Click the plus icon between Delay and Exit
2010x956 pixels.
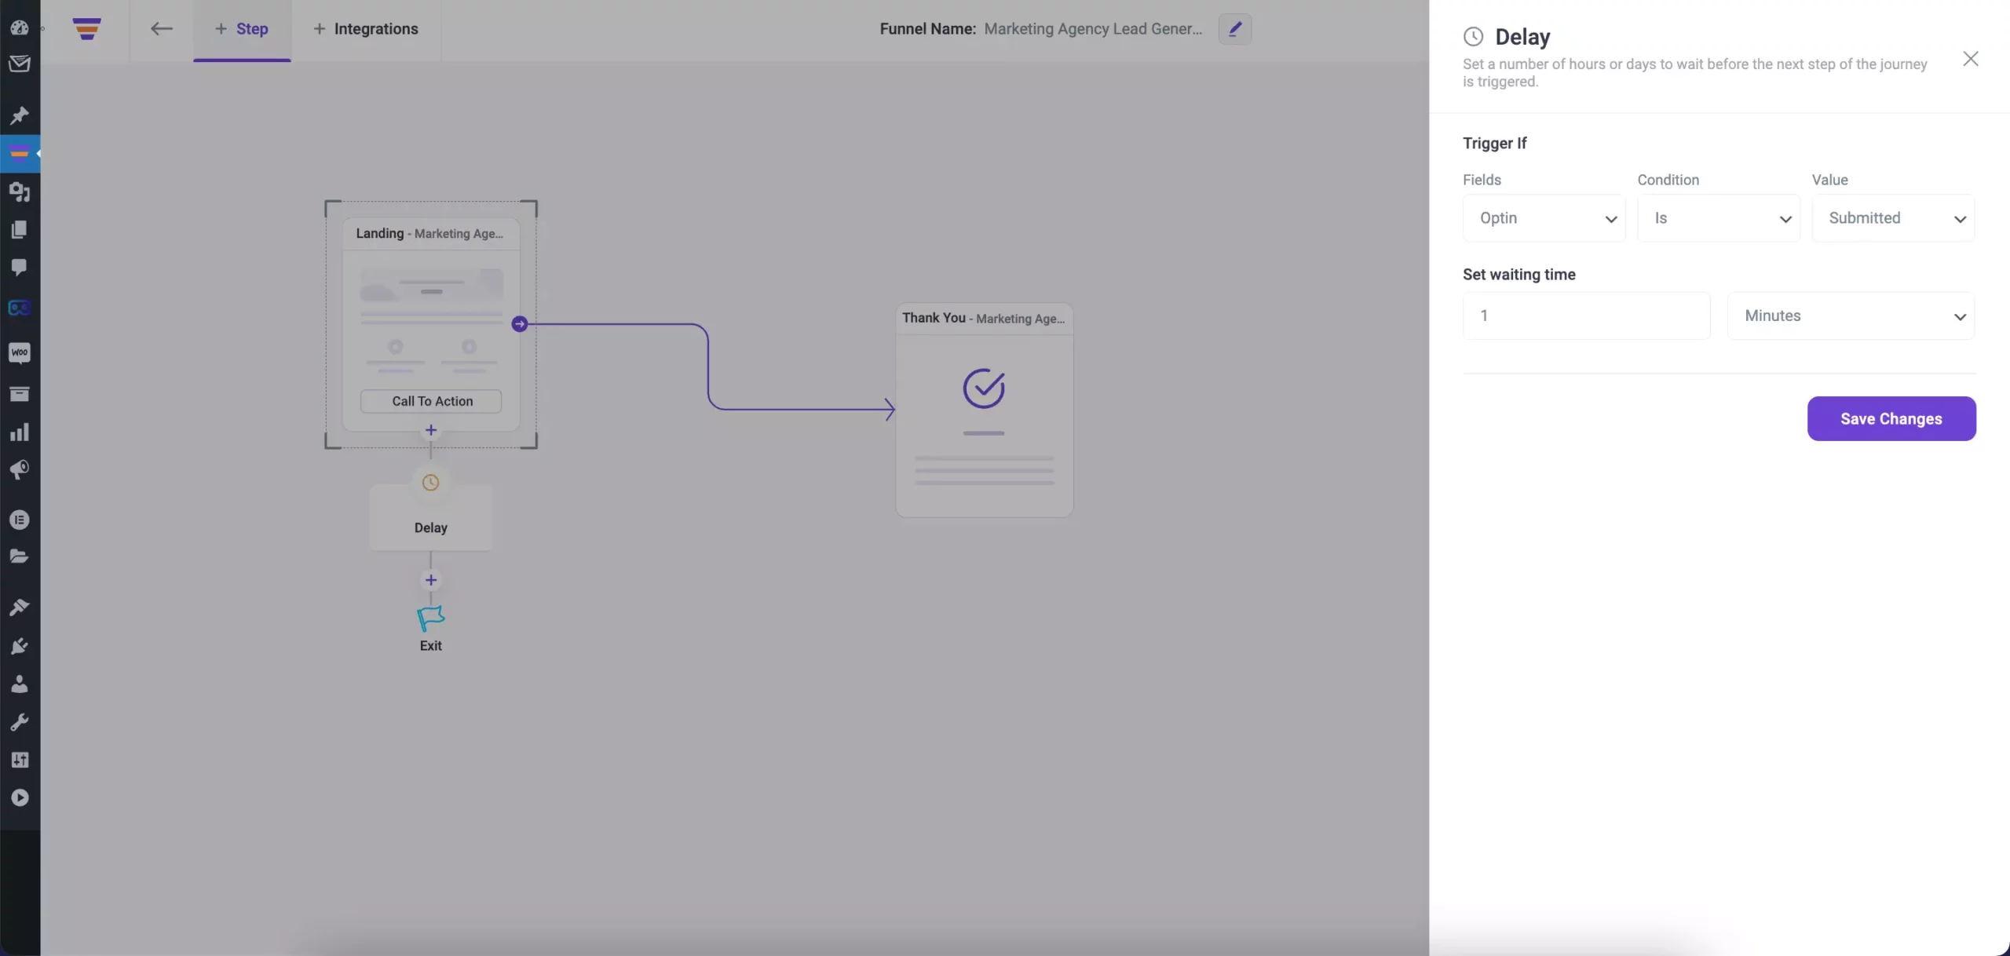(431, 581)
